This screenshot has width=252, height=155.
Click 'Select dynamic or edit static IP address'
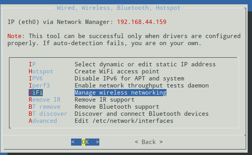tap(145, 64)
